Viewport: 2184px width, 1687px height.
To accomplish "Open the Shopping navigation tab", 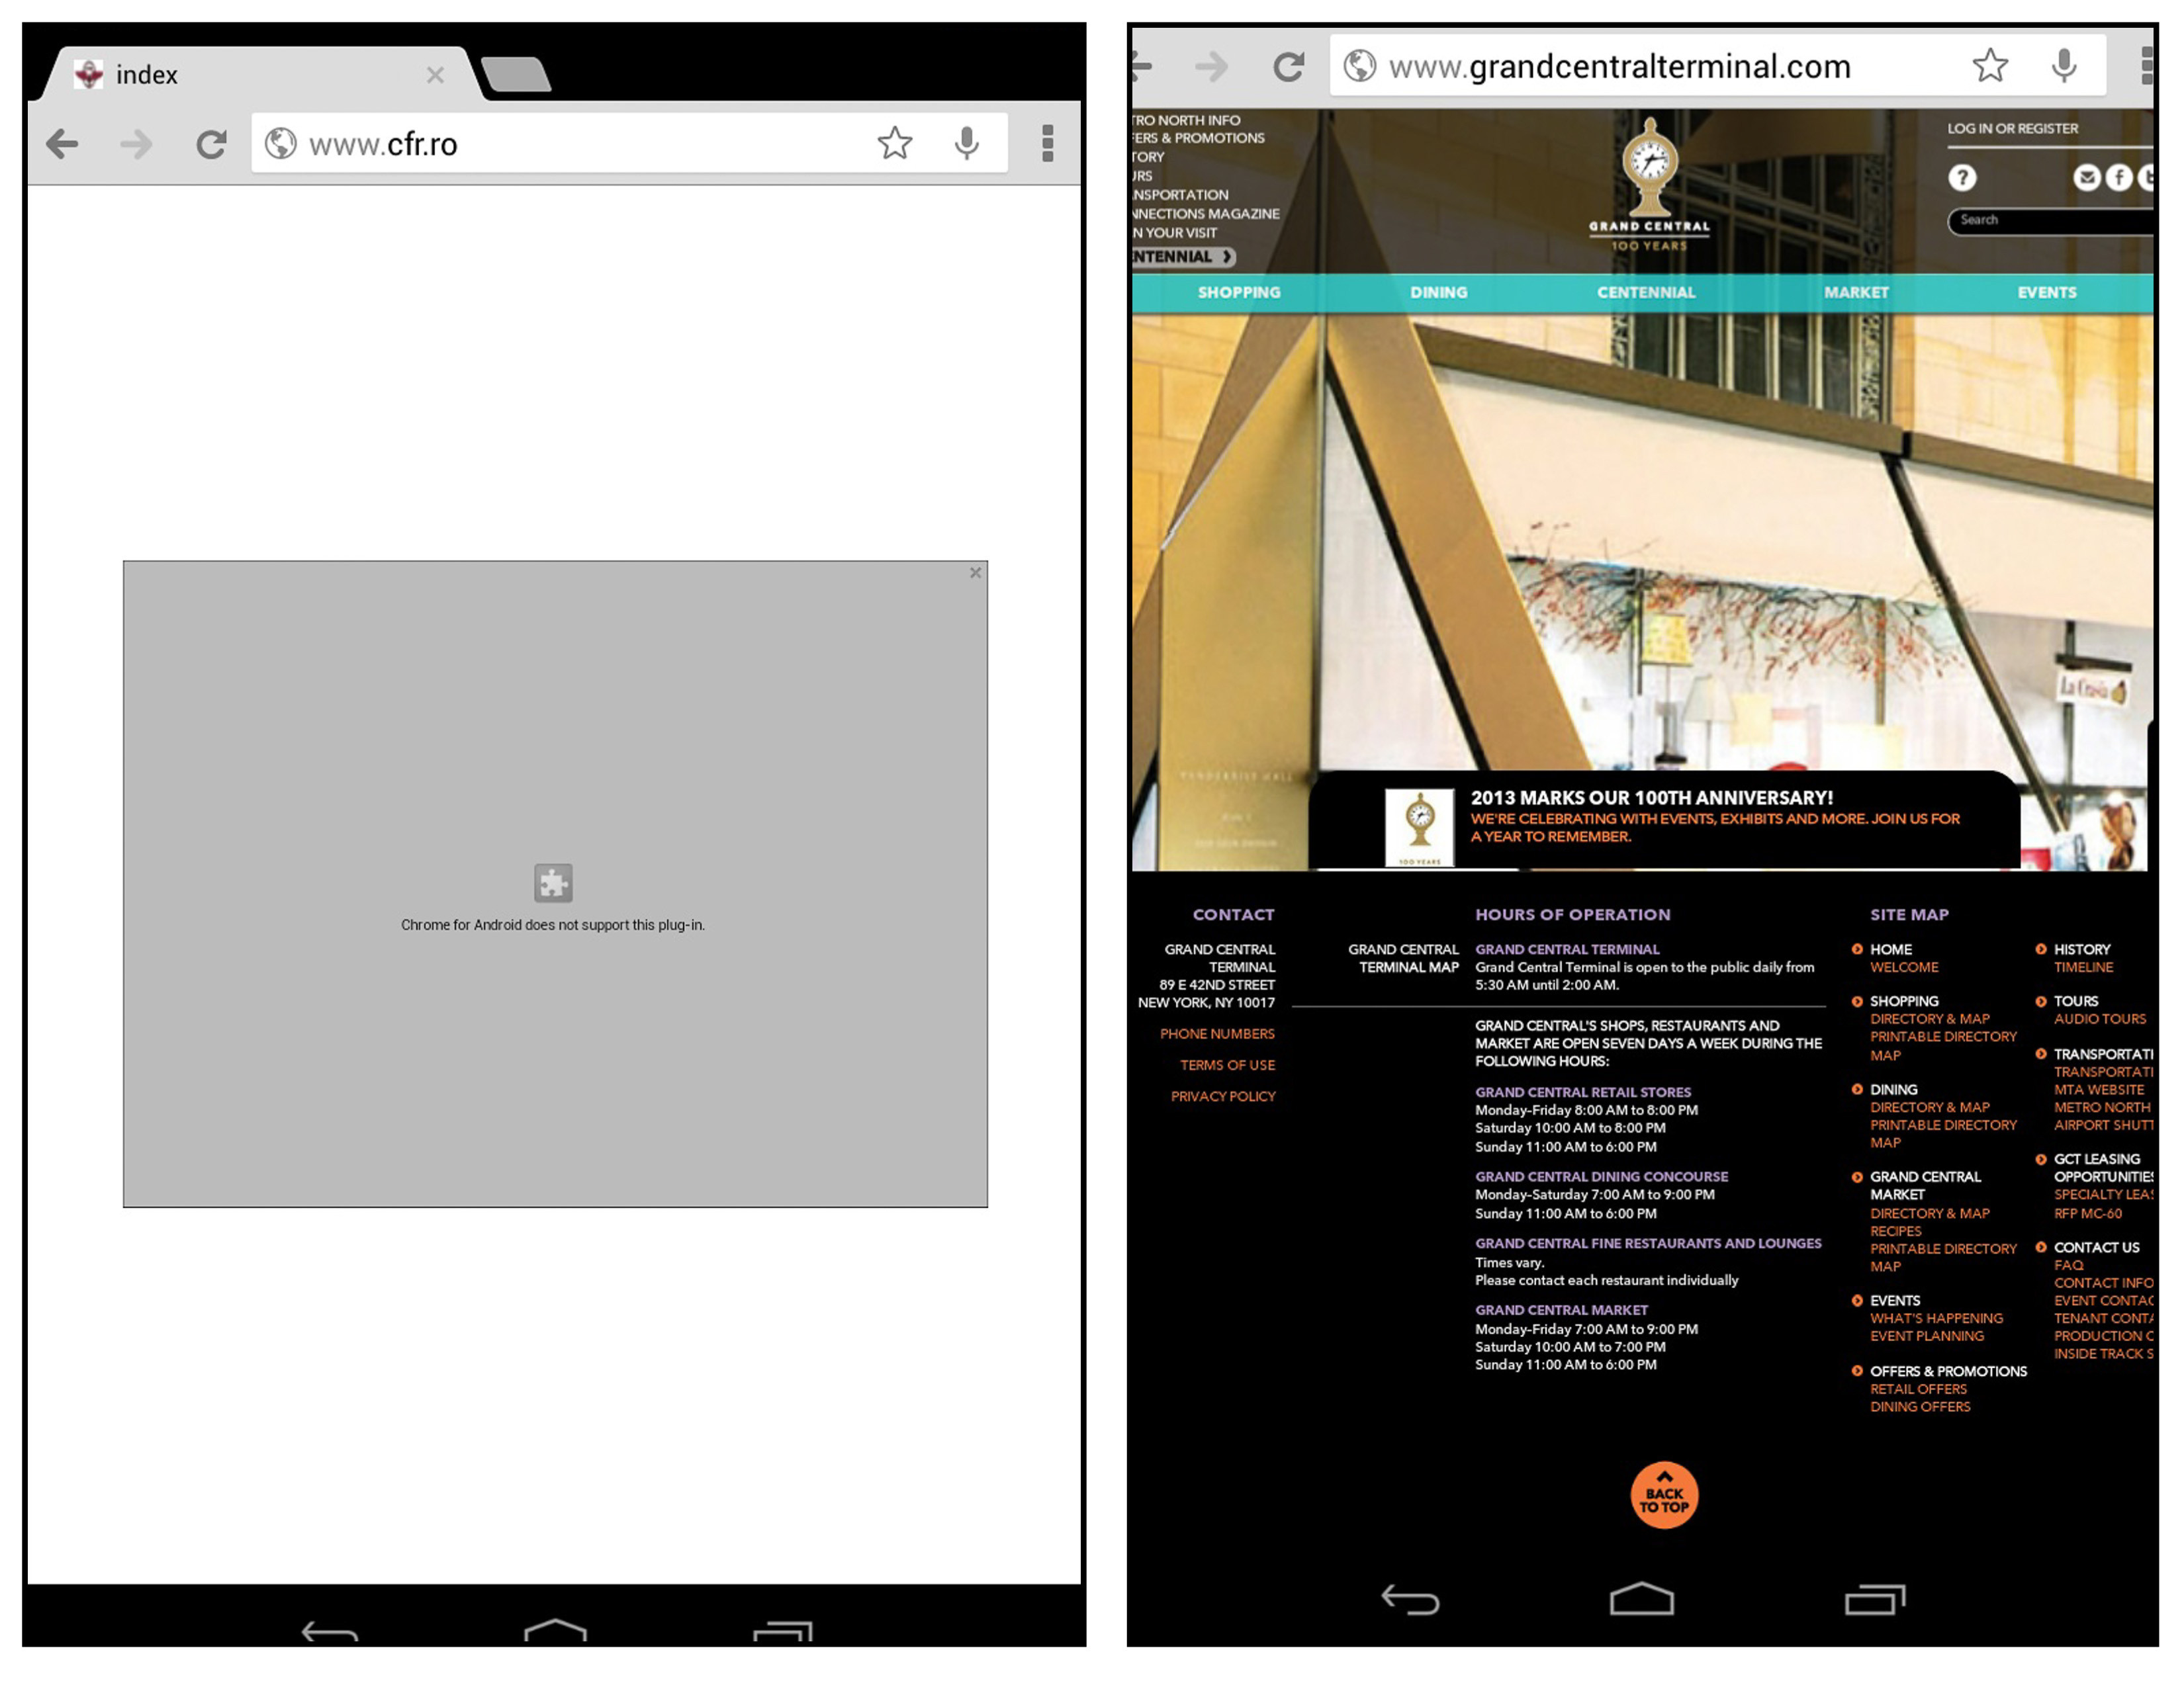I will click(1239, 293).
